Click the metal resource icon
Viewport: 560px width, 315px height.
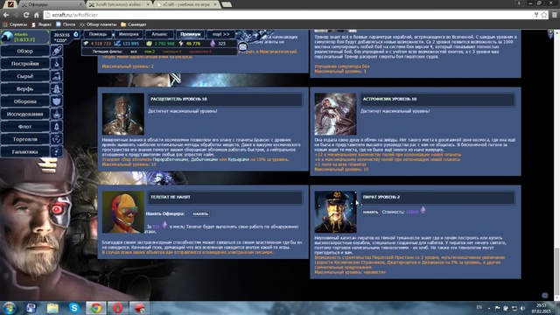coord(86,44)
